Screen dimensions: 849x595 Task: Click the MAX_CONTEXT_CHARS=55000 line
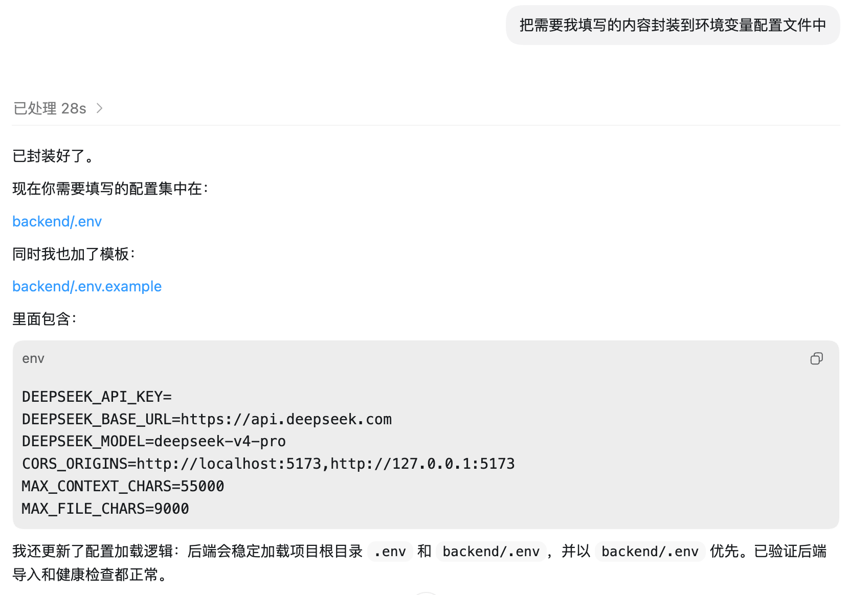pyautogui.click(x=123, y=486)
